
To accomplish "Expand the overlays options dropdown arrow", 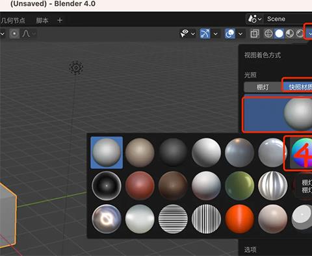I will click(240, 34).
